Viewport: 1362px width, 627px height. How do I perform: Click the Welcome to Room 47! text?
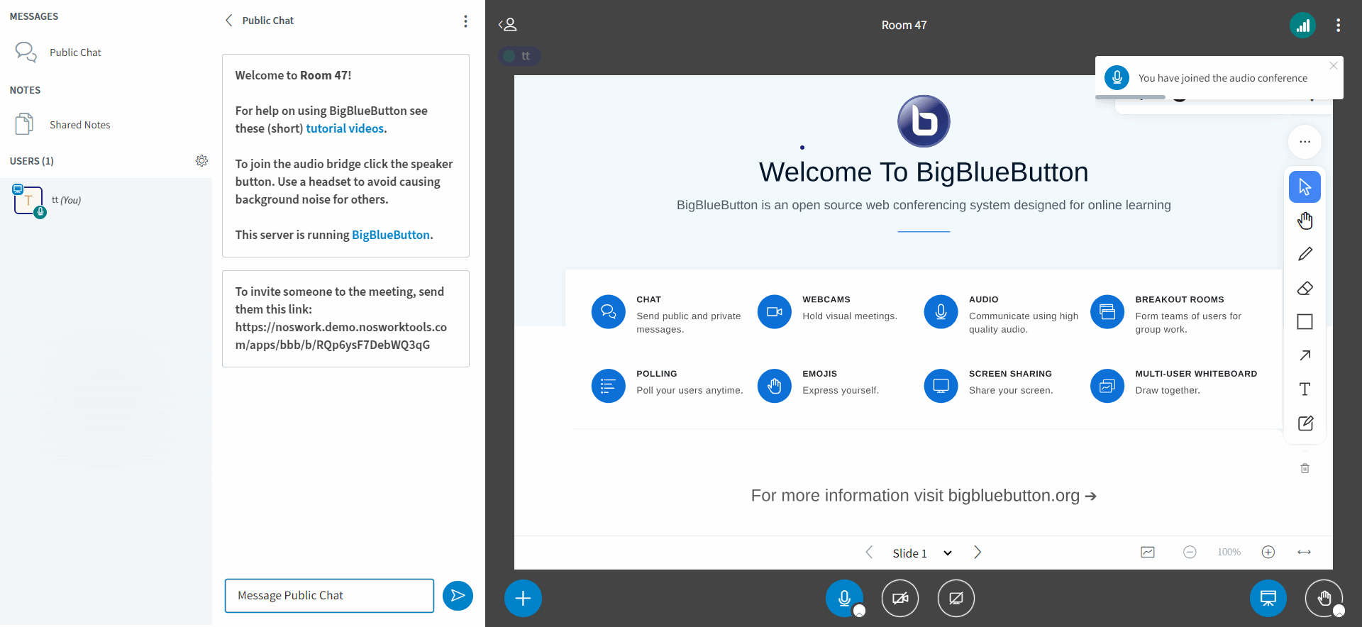click(x=293, y=75)
